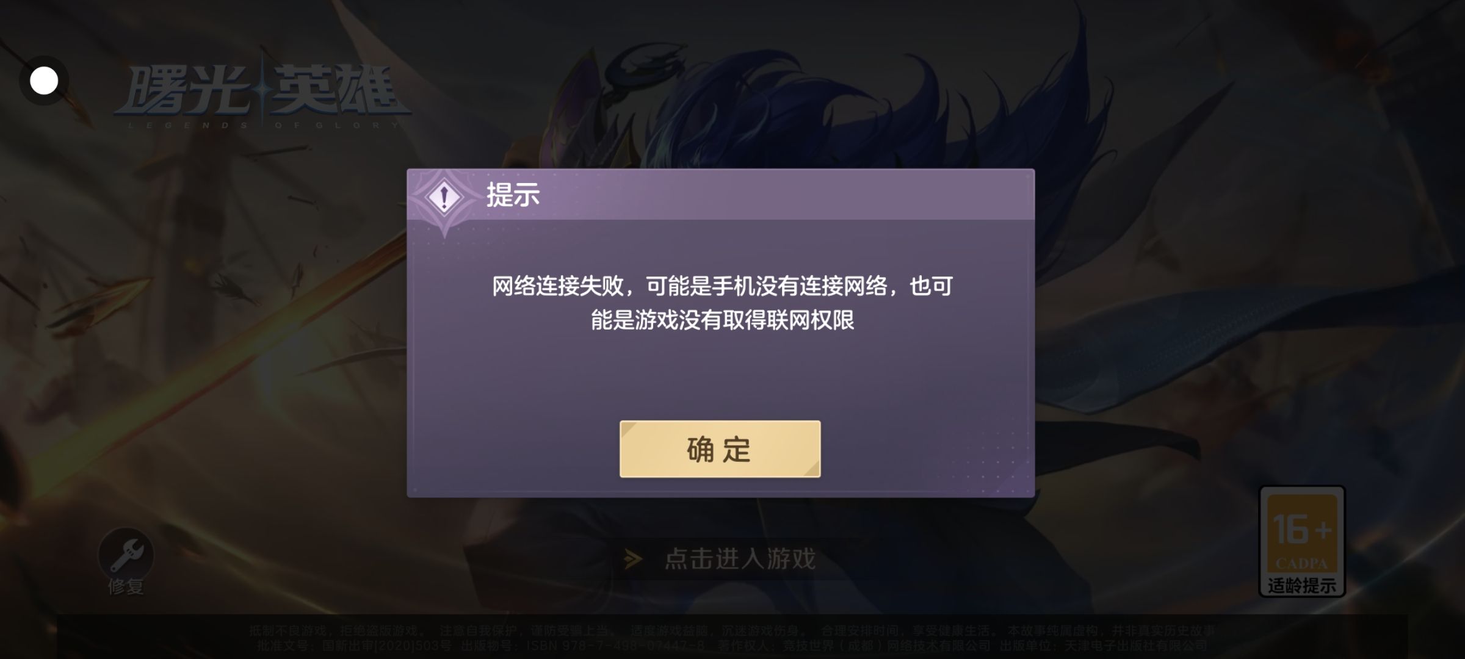1465x659 pixels.
Task: Click the 修复 label below the wrench
Action: 126,587
